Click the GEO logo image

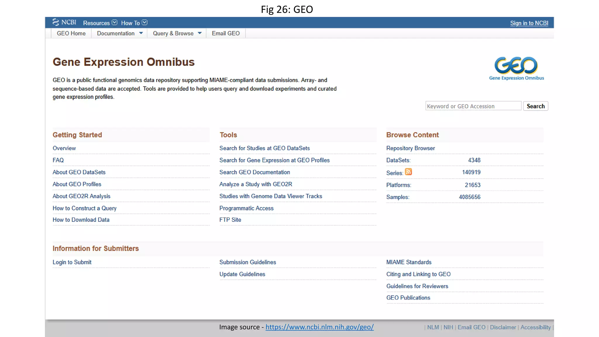click(516, 68)
